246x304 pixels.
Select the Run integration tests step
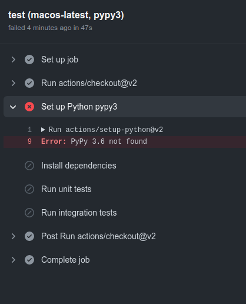pyautogui.click(x=79, y=213)
